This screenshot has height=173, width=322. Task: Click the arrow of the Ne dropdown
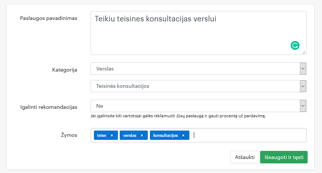coord(303,106)
